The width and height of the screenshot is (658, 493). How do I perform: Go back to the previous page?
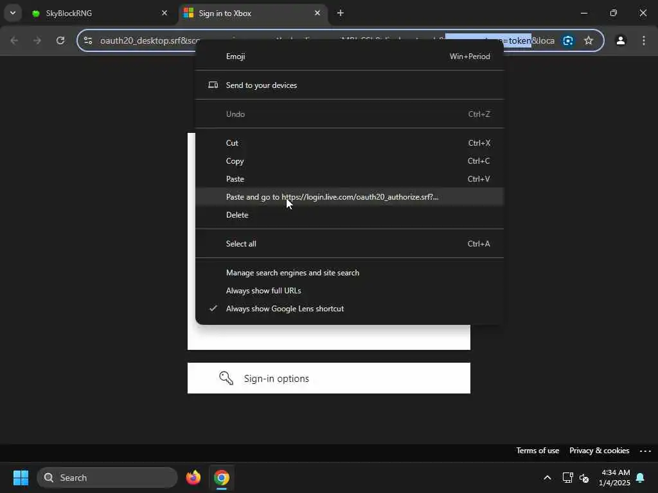(x=14, y=40)
